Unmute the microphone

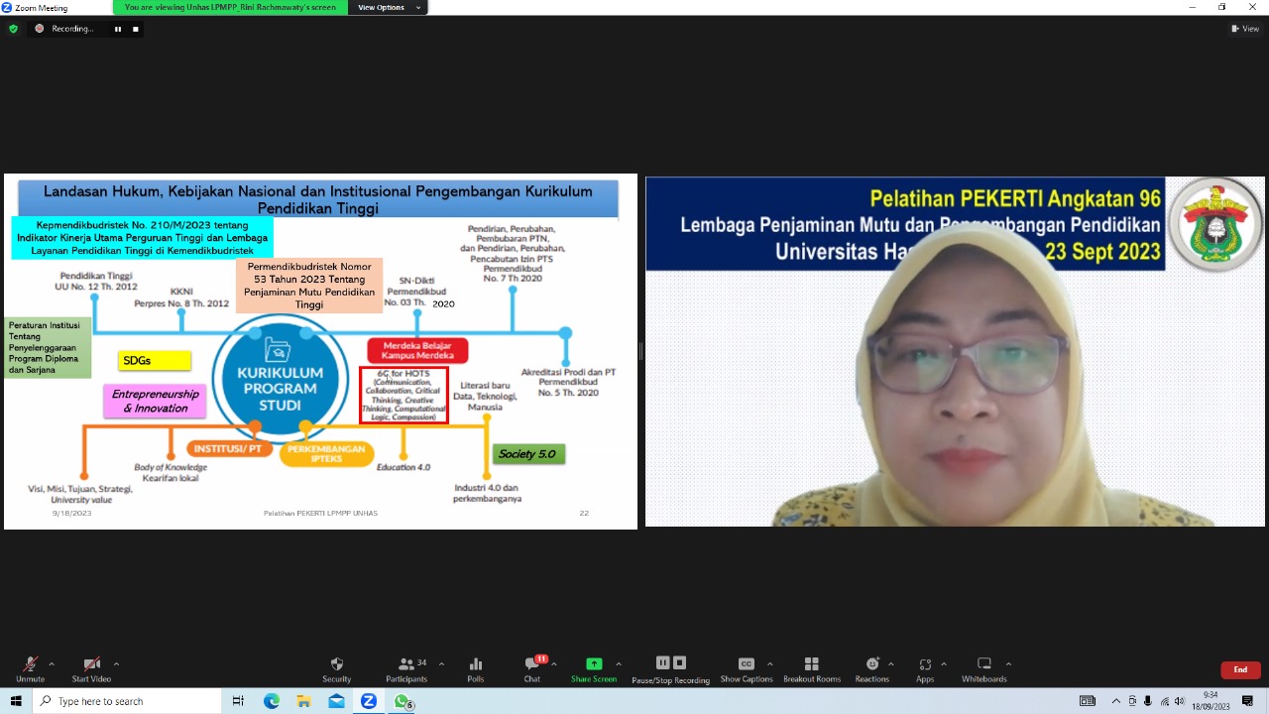30,669
